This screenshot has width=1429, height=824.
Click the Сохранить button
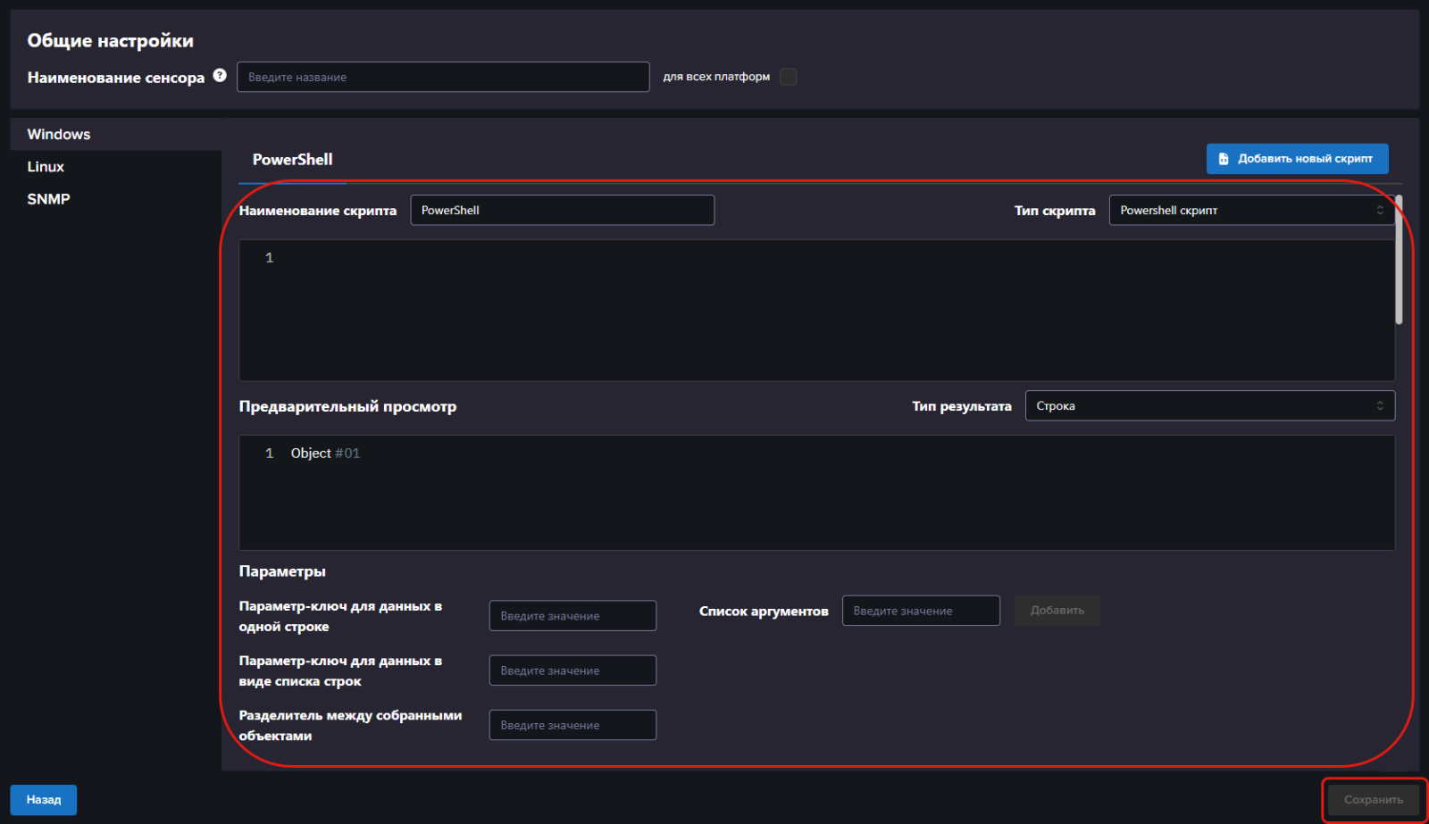click(x=1374, y=800)
